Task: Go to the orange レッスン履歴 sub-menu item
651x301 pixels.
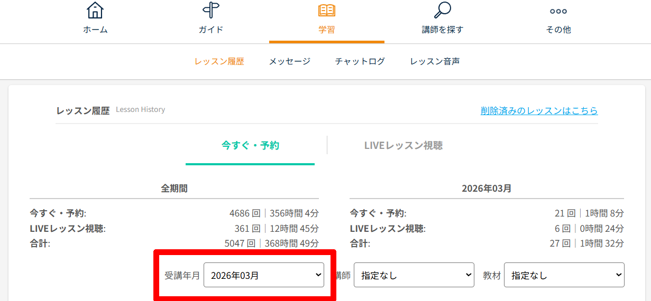Action: 219,61
